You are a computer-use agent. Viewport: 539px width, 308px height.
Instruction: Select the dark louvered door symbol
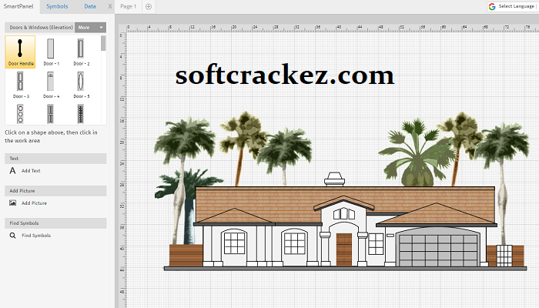tap(81, 113)
